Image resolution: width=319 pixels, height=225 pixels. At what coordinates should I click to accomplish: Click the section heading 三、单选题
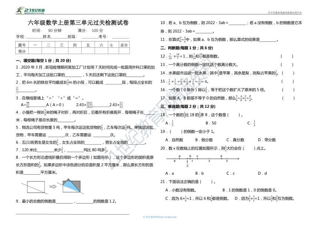188,106
